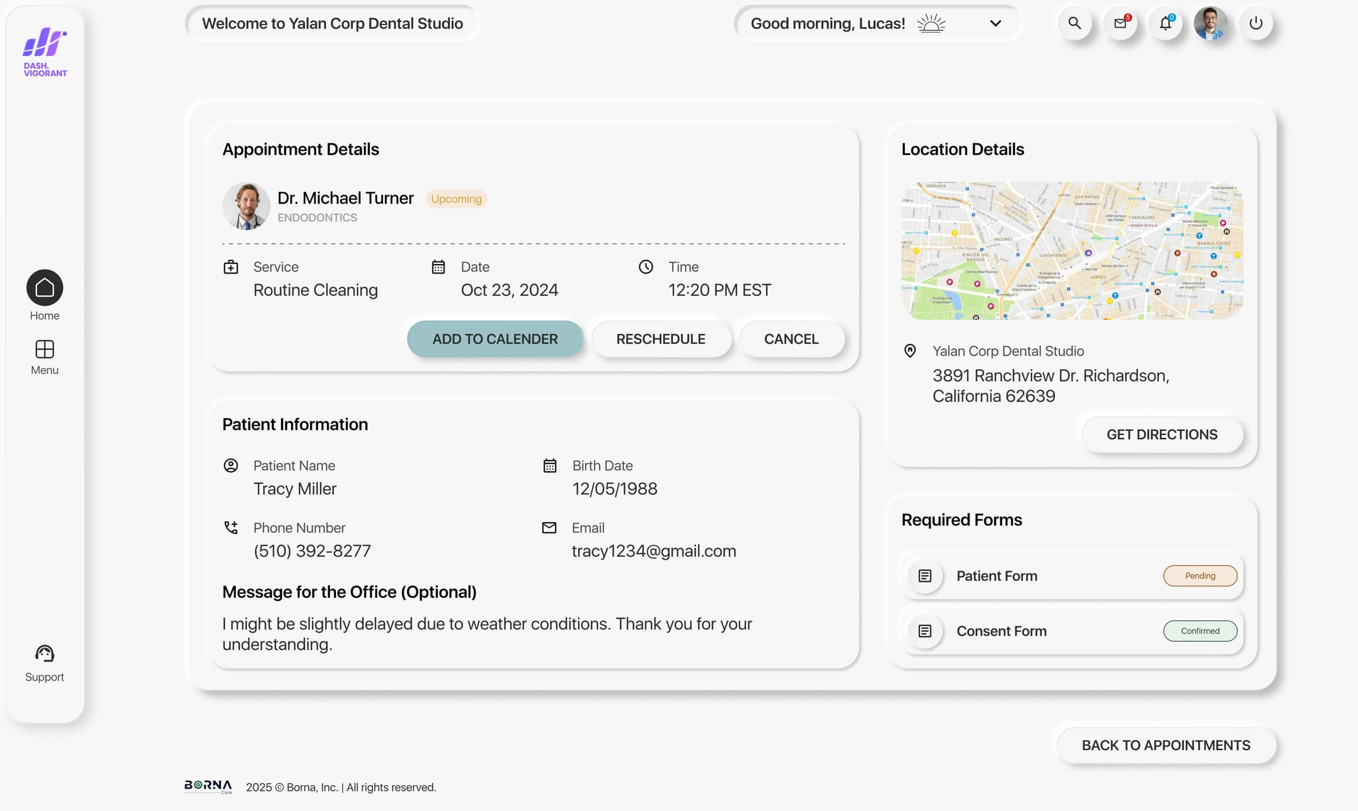Click patient name Tracy Miller
1358x811 pixels.
click(x=295, y=489)
